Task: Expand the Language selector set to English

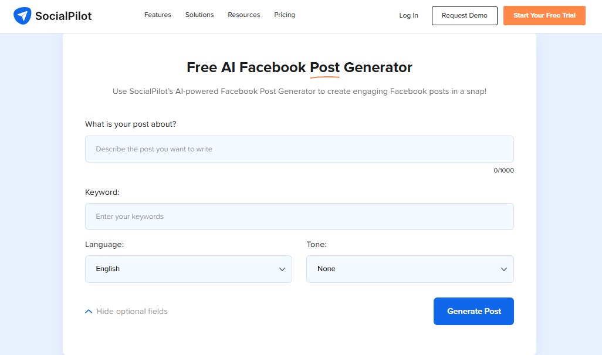Action: (x=188, y=268)
